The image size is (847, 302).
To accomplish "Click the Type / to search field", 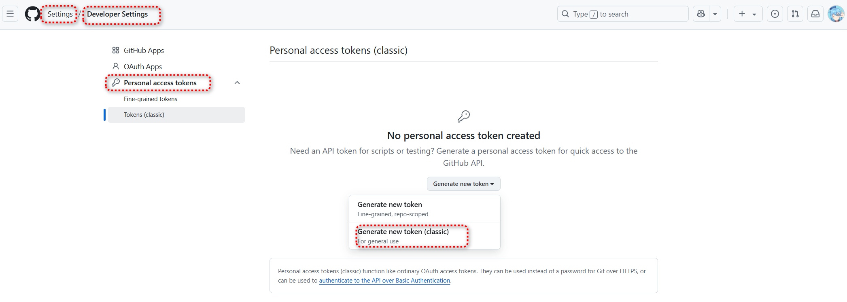I will [x=623, y=14].
